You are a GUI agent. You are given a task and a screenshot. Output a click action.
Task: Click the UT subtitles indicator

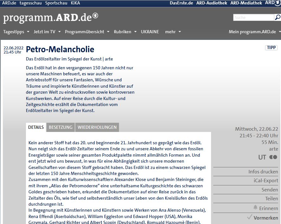[x=262, y=157]
